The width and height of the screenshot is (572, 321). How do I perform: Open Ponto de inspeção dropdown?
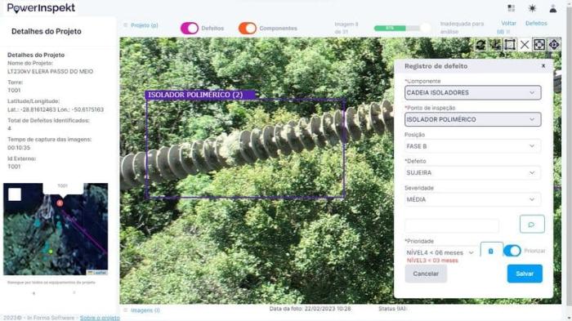(472, 119)
